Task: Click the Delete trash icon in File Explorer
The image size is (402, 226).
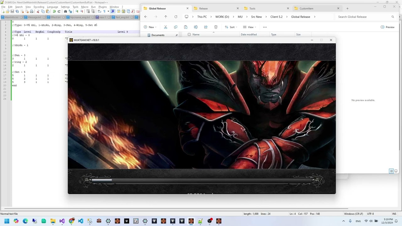Action: click(216, 27)
